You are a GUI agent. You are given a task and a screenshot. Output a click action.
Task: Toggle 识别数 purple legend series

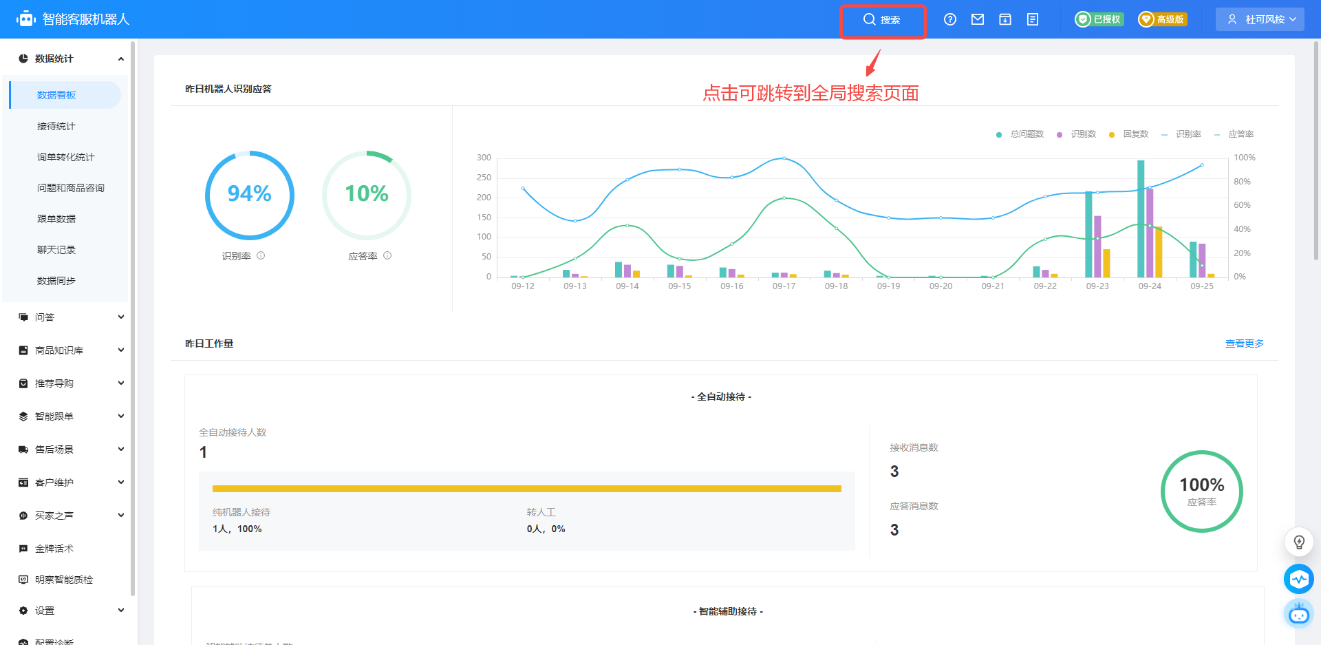click(x=1076, y=134)
